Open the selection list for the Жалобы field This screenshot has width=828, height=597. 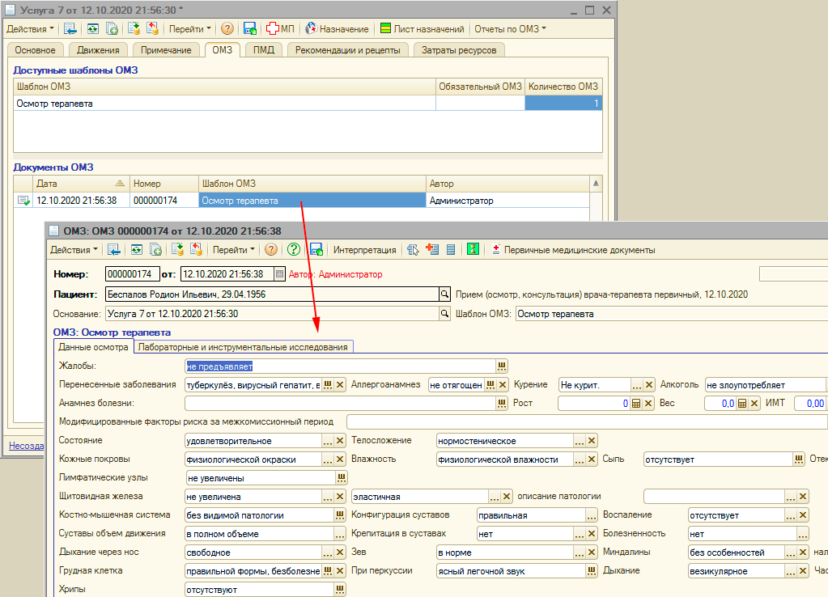coord(501,366)
